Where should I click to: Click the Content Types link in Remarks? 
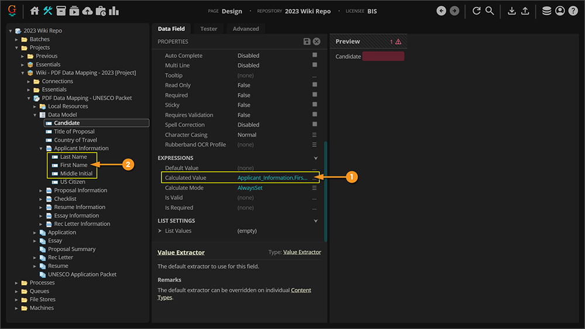301,290
